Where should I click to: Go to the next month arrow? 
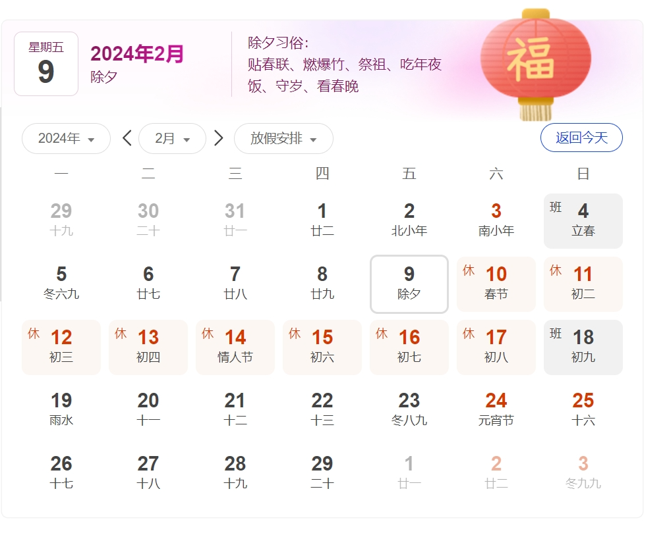[219, 138]
